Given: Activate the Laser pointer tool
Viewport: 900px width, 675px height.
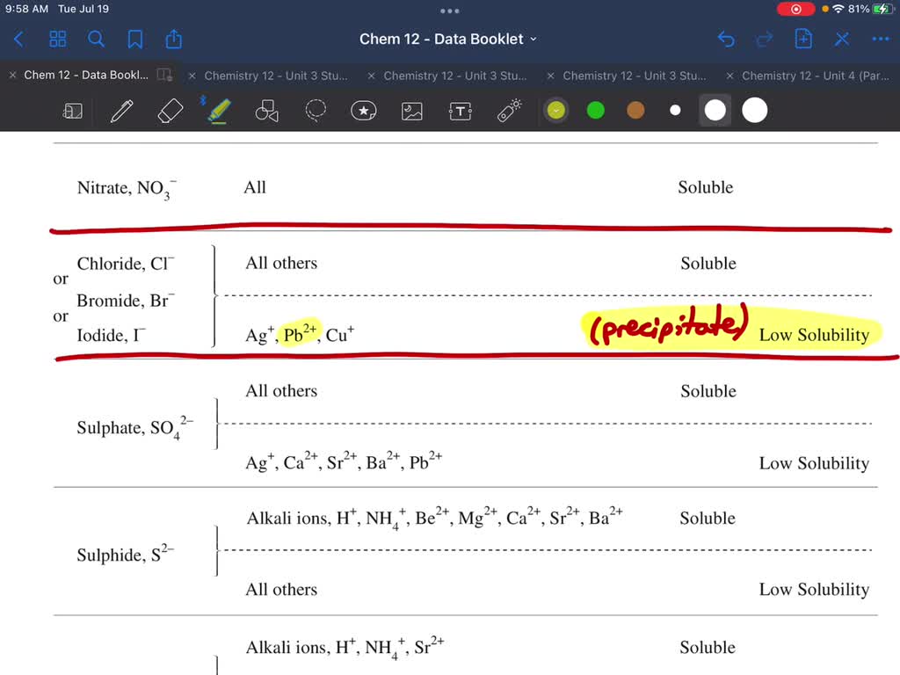Looking at the screenshot, I should [x=508, y=110].
